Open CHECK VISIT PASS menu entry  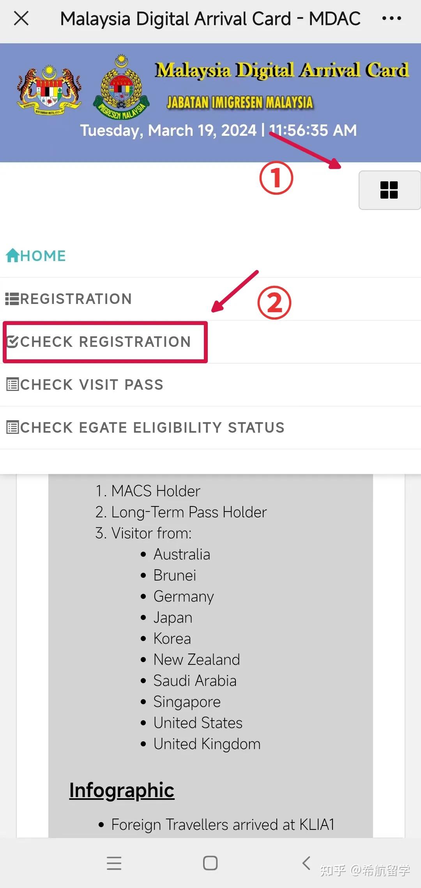pyautogui.click(x=92, y=385)
